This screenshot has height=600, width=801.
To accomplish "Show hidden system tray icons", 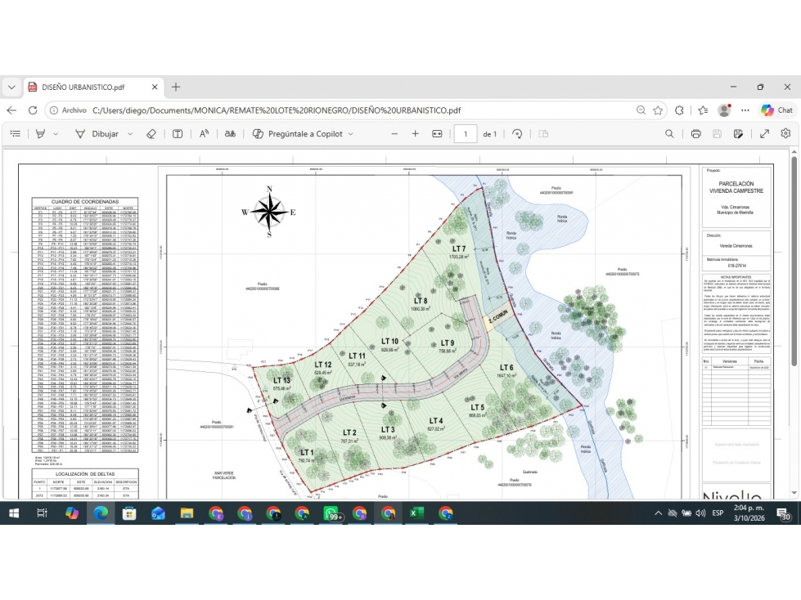I will pyautogui.click(x=658, y=513).
